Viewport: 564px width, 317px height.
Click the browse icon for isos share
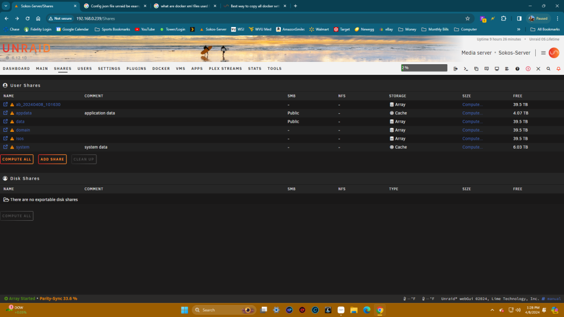(x=6, y=138)
